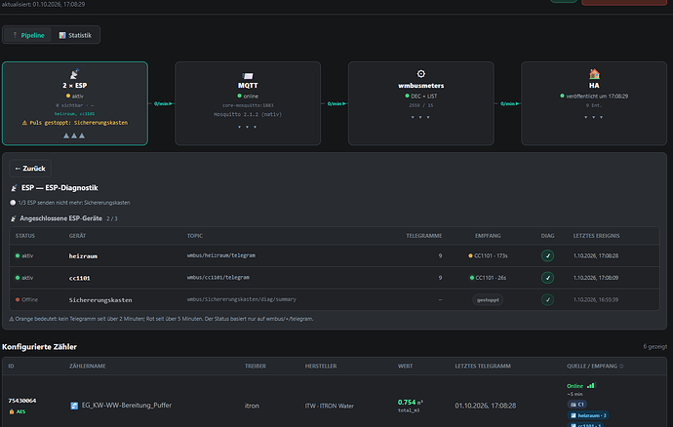Open meter 'EG_KW-WW-Bereitung_Puffer'
Image resolution: width=673 pixels, height=427 pixels.
[127, 406]
